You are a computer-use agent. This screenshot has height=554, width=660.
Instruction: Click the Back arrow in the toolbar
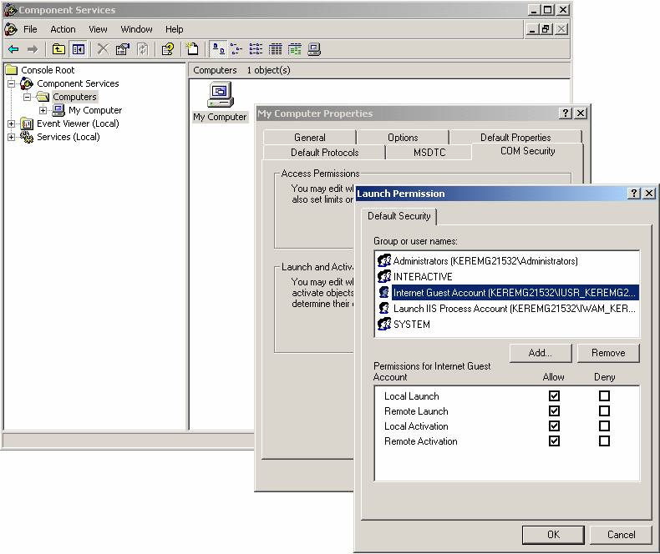[13, 49]
